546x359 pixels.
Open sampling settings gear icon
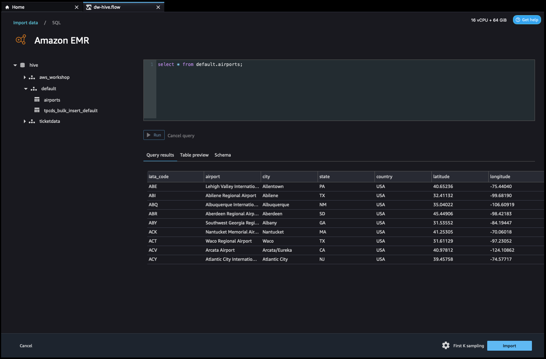coord(446,345)
